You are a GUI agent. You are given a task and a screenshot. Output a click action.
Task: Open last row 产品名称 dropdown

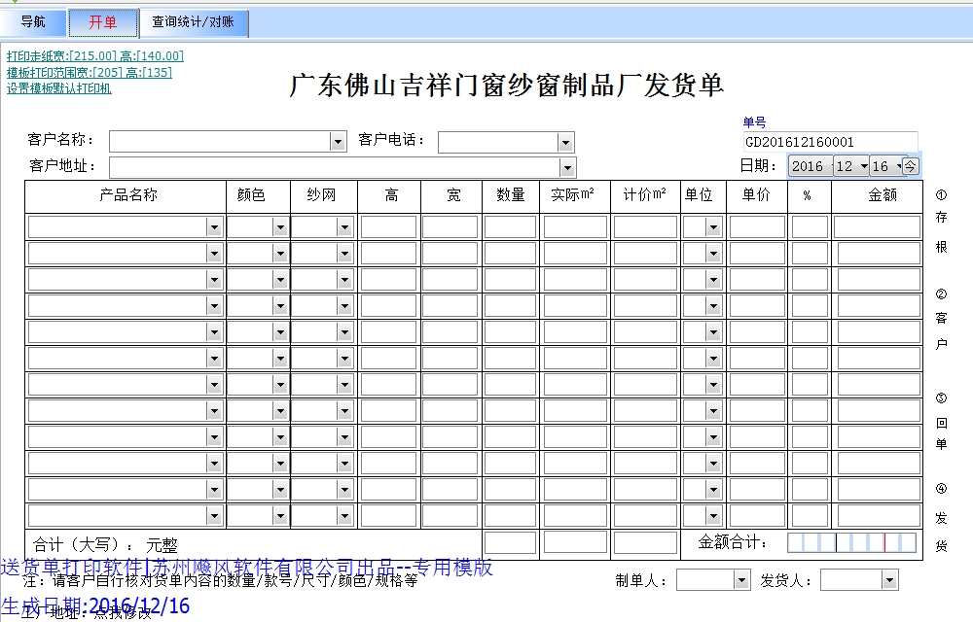click(x=214, y=515)
